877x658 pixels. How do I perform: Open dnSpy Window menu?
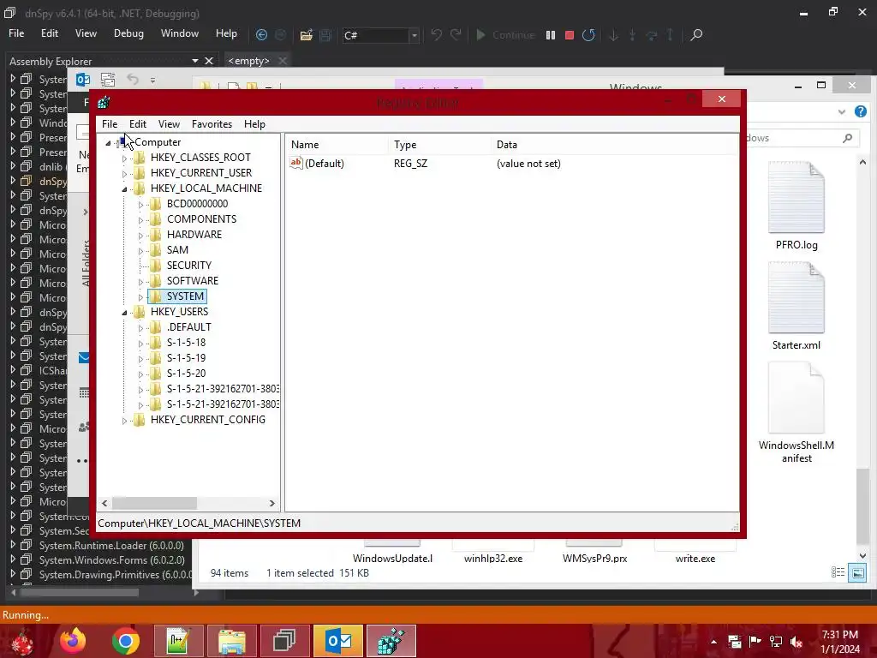[180, 33]
